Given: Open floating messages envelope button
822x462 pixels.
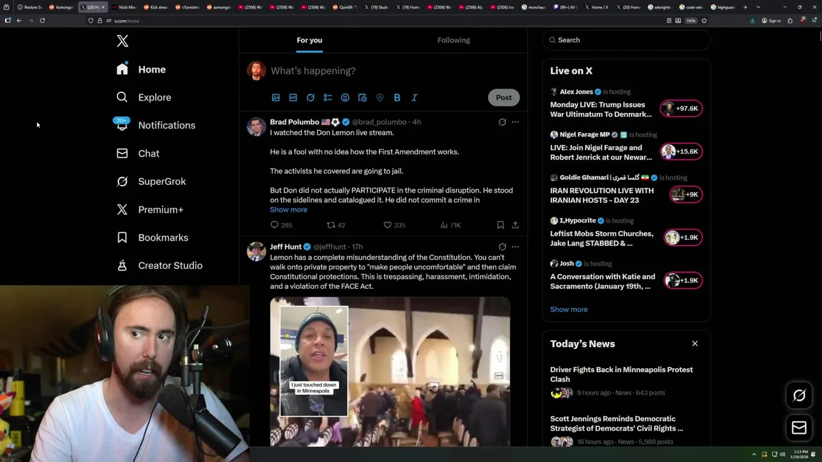Looking at the screenshot, I should tap(799, 428).
